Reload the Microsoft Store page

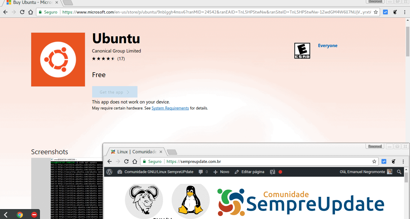click(x=22, y=12)
